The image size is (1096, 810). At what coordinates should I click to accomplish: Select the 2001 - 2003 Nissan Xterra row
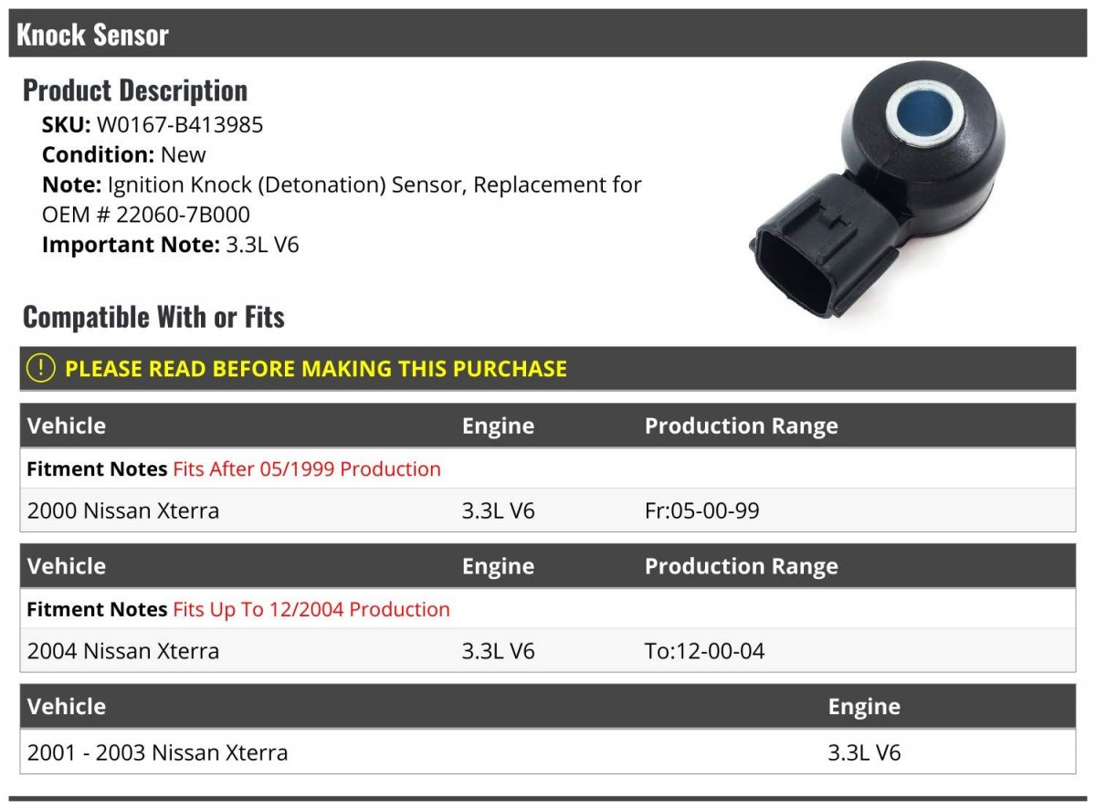click(x=548, y=752)
